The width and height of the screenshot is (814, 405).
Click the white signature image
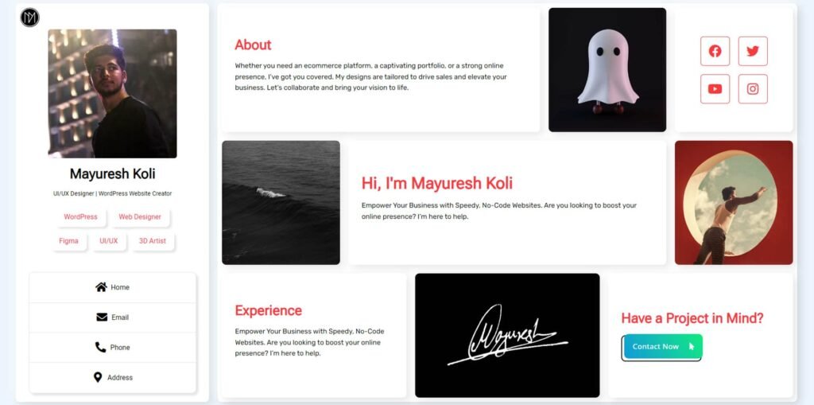(507, 335)
